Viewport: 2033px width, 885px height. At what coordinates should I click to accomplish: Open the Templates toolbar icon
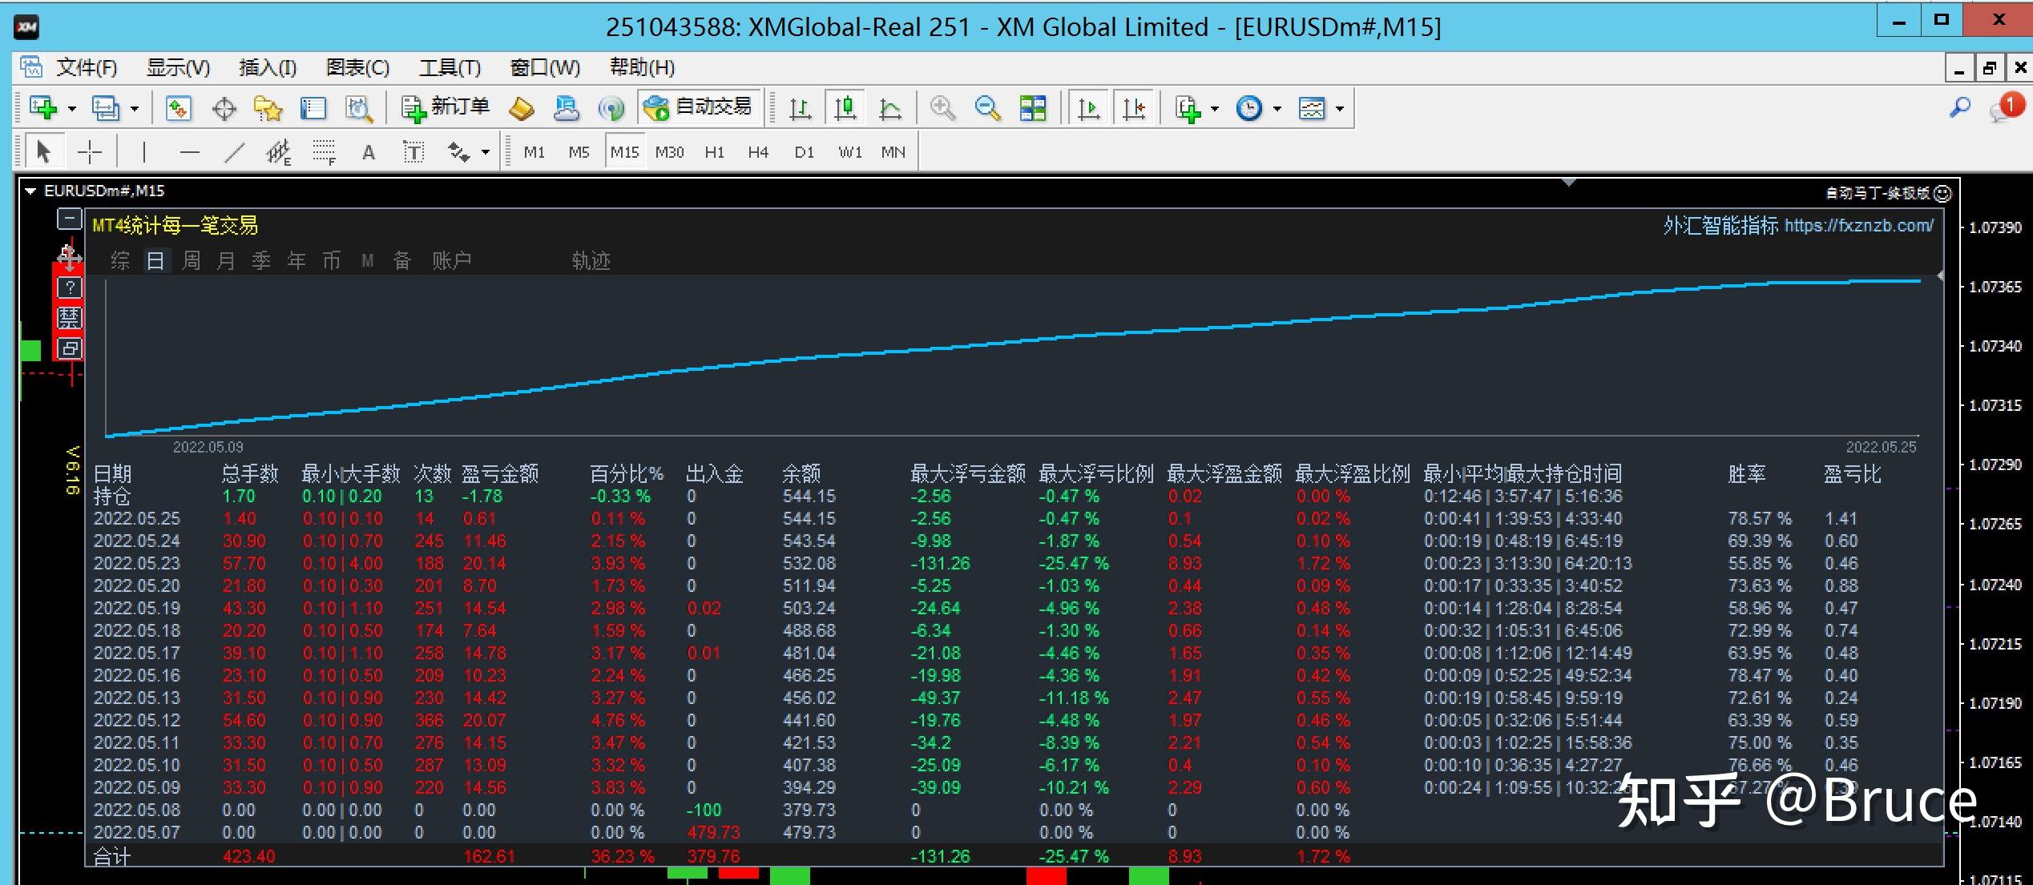pyautogui.click(x=1312, y=108)
